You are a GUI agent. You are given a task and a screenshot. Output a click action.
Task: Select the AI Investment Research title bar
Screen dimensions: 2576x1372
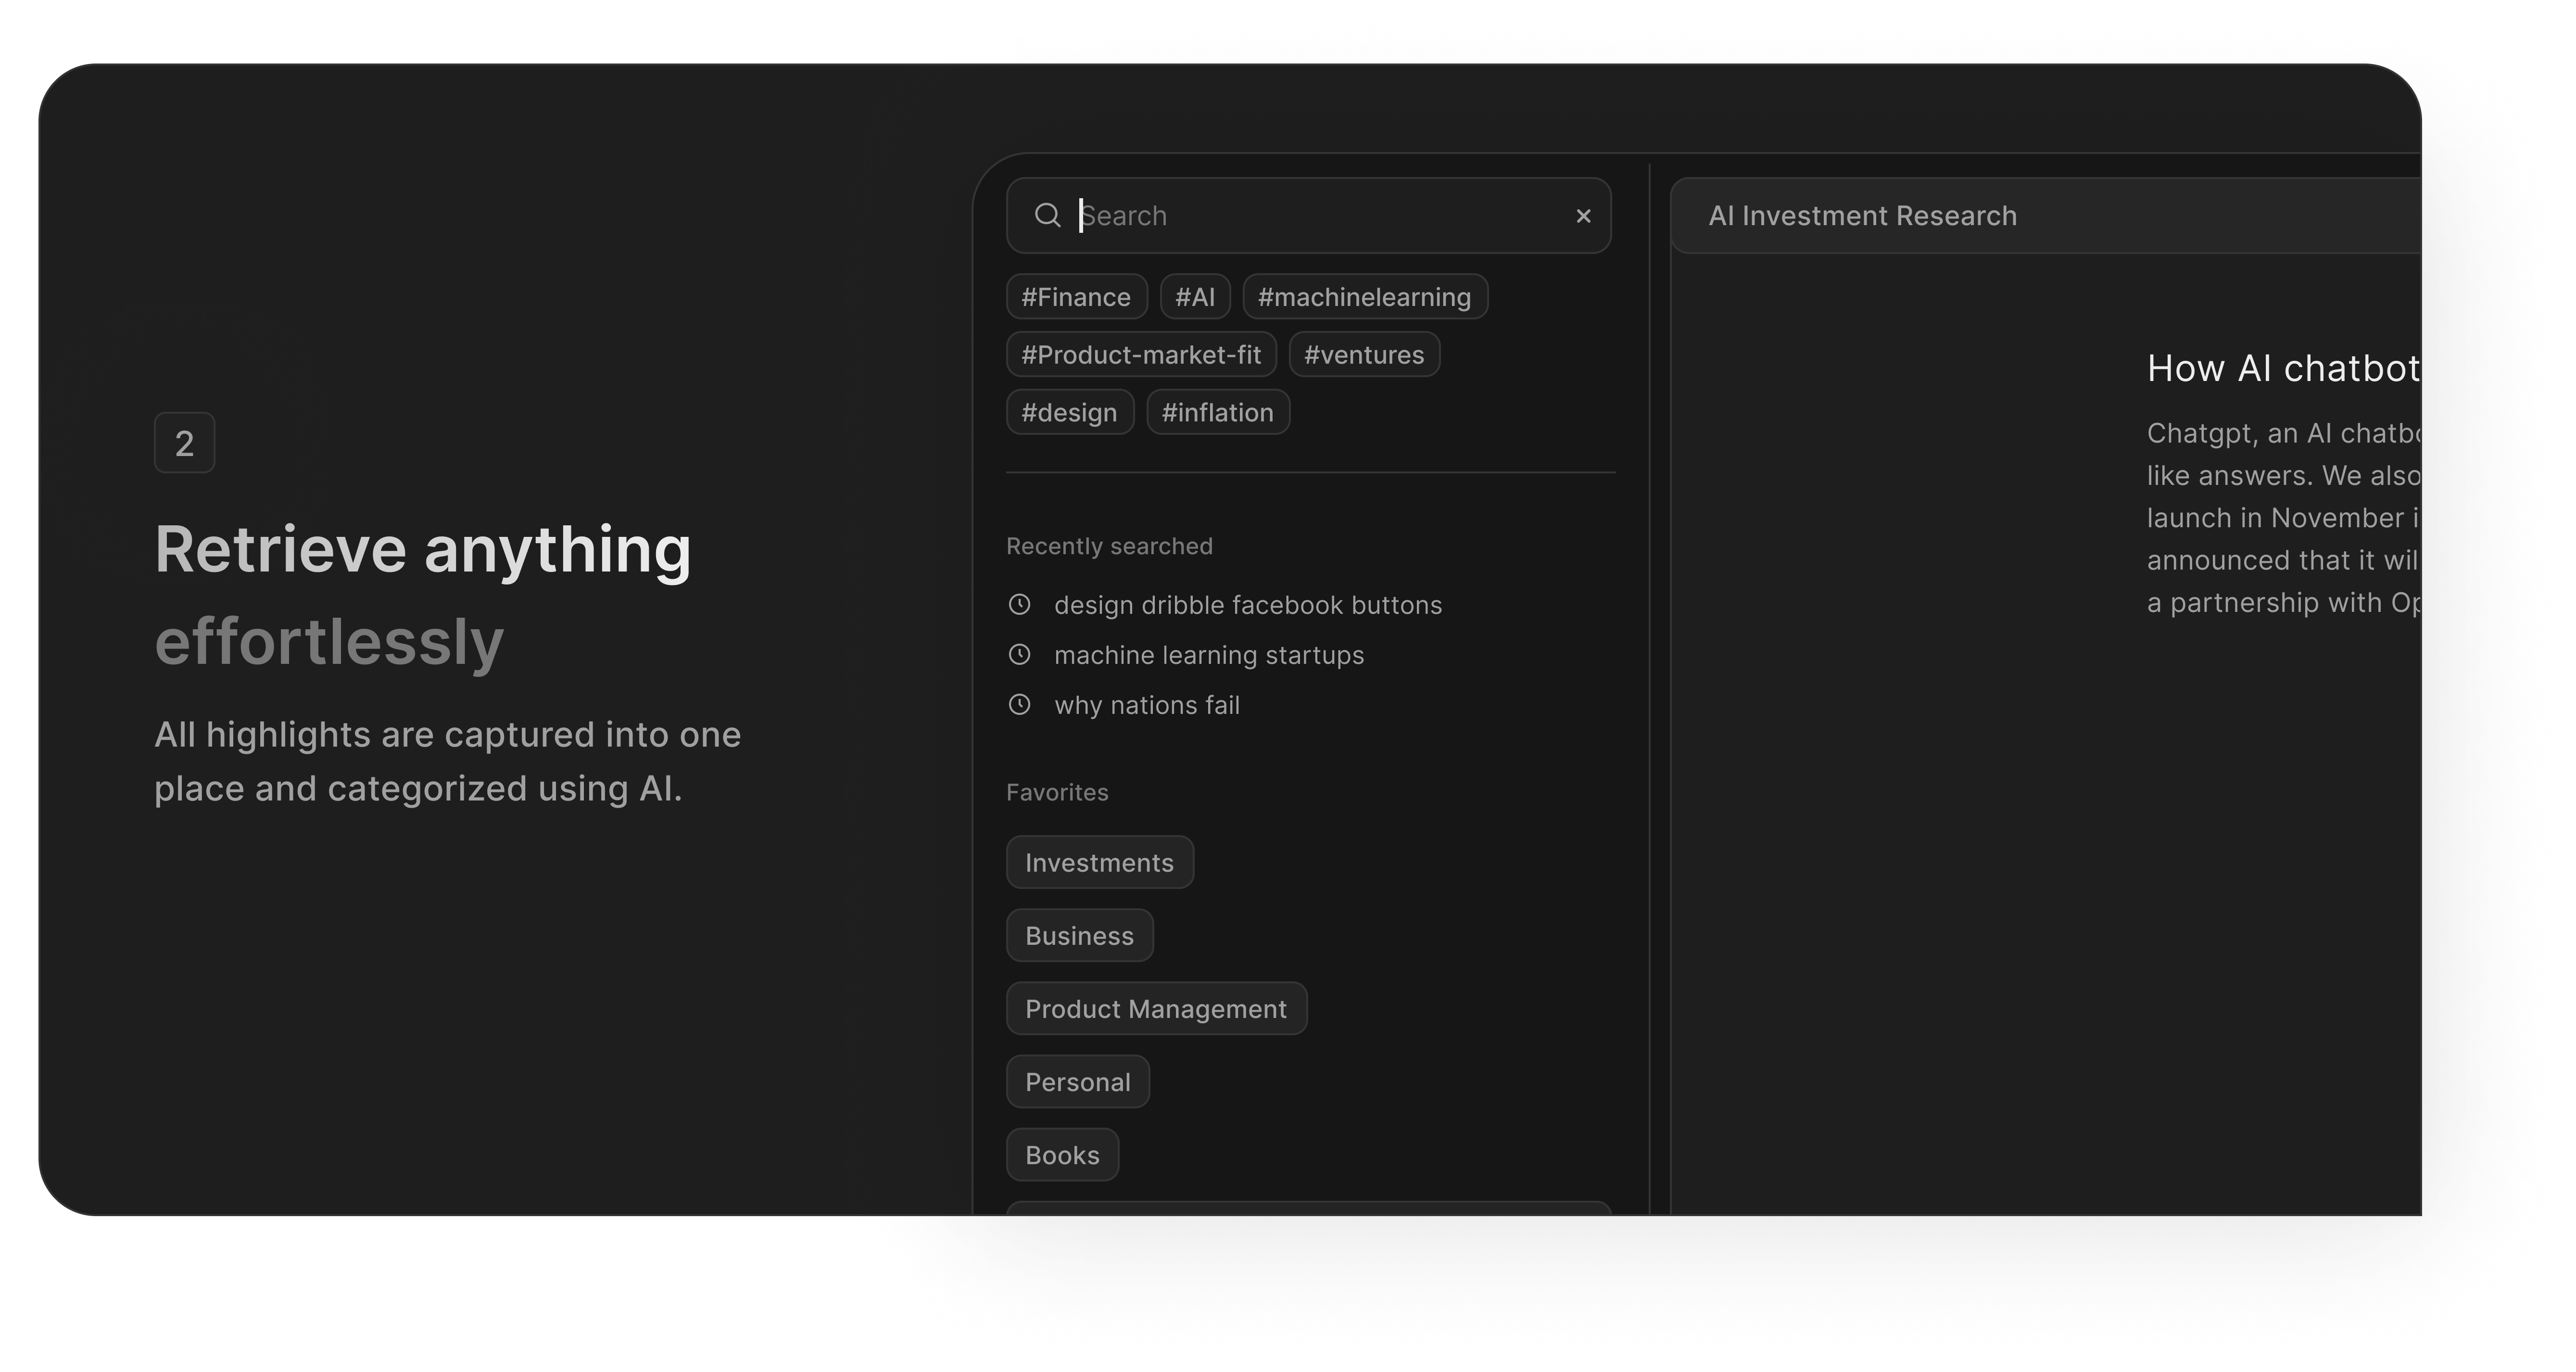[2046, 216]
